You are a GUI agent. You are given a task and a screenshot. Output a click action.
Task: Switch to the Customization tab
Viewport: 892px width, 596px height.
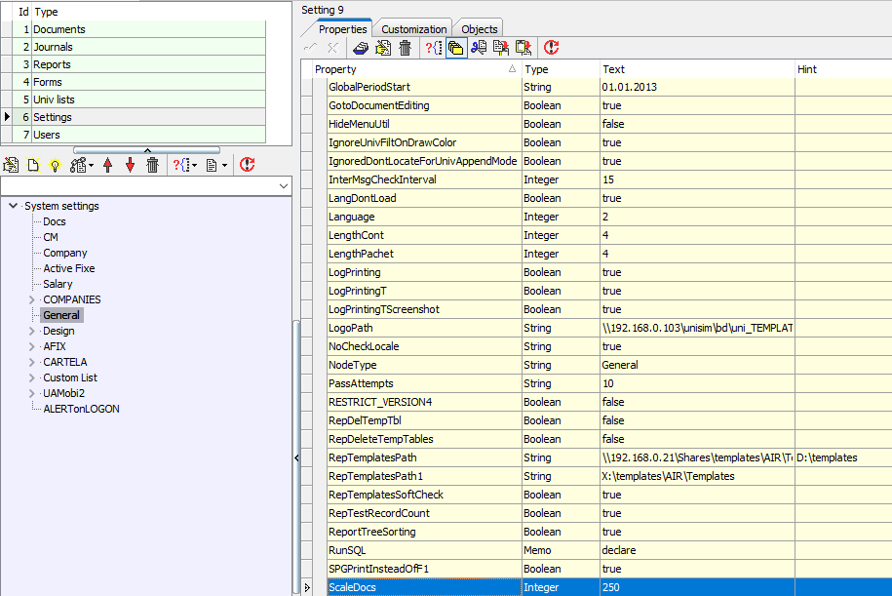pos(413,29)
